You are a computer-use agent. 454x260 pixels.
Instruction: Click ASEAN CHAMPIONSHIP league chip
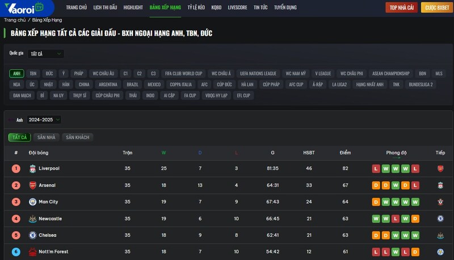391,74
